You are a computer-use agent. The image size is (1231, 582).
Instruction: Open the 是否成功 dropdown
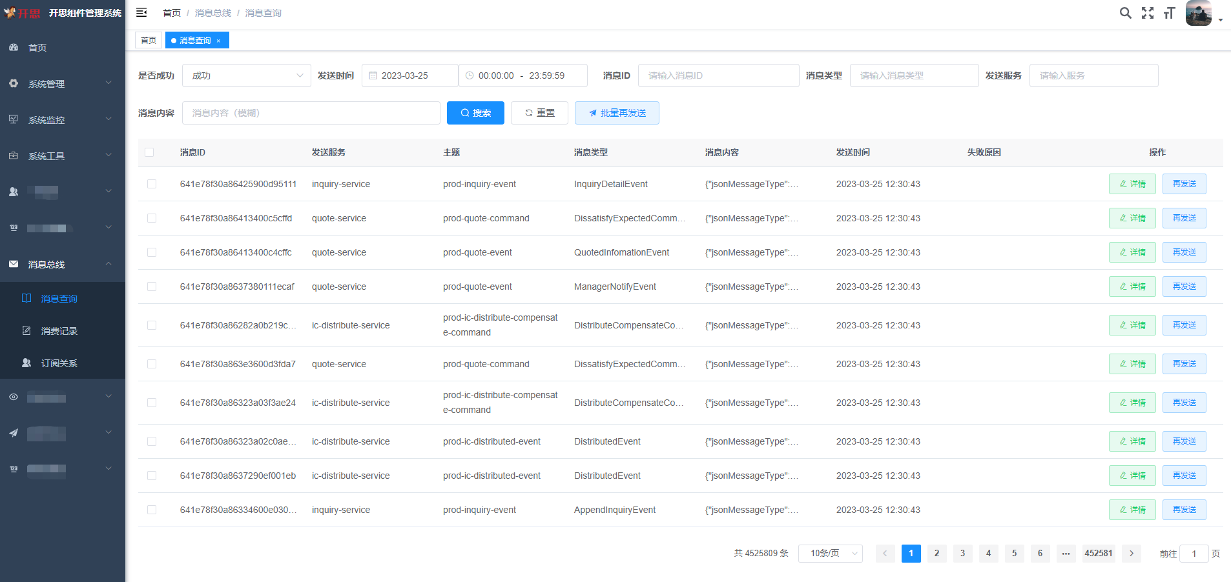coord(247,75)
